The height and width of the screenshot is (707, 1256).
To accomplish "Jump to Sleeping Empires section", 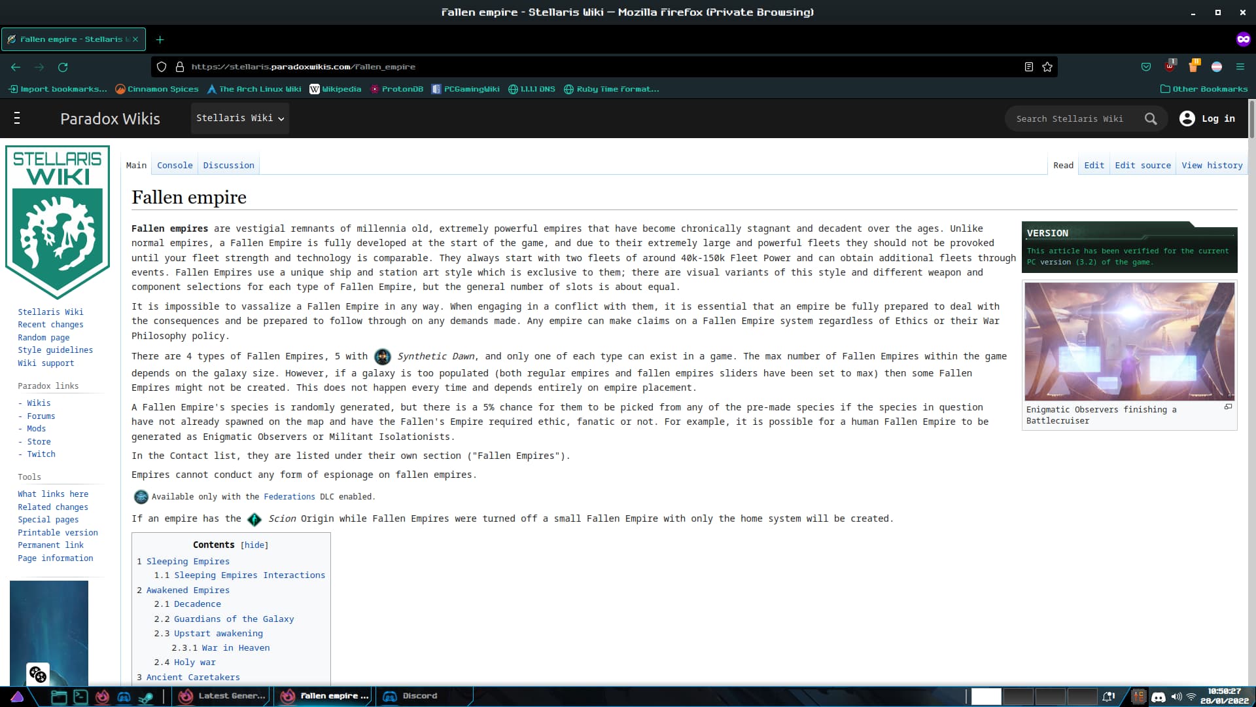I will 188,562.
